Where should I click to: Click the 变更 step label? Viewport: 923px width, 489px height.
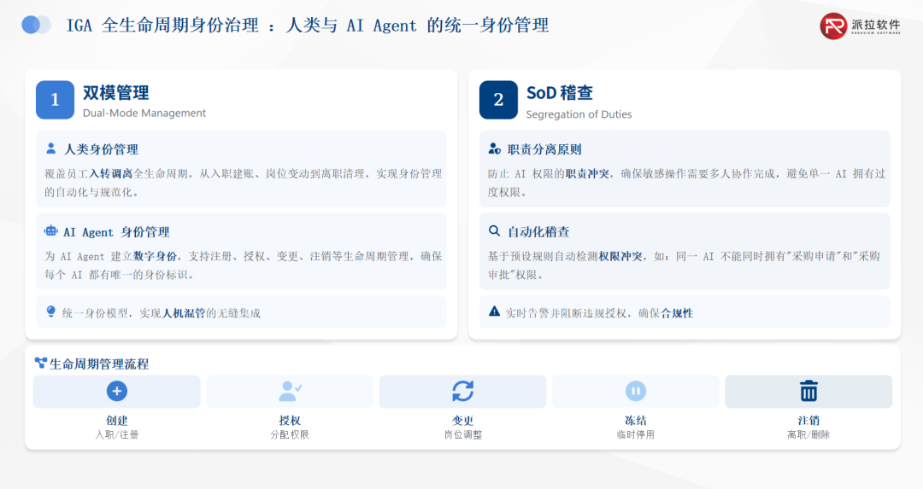pos(462,420)
